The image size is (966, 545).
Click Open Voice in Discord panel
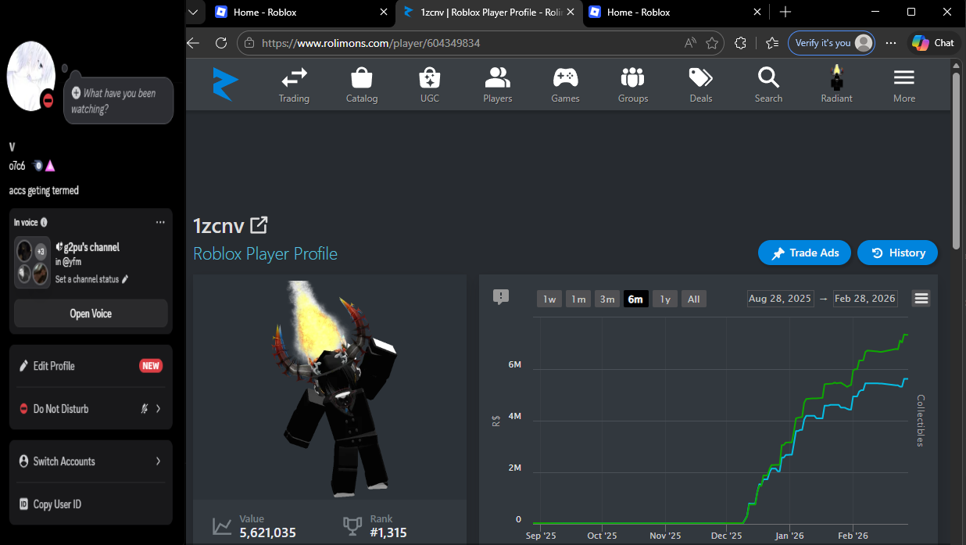[91, 314]
